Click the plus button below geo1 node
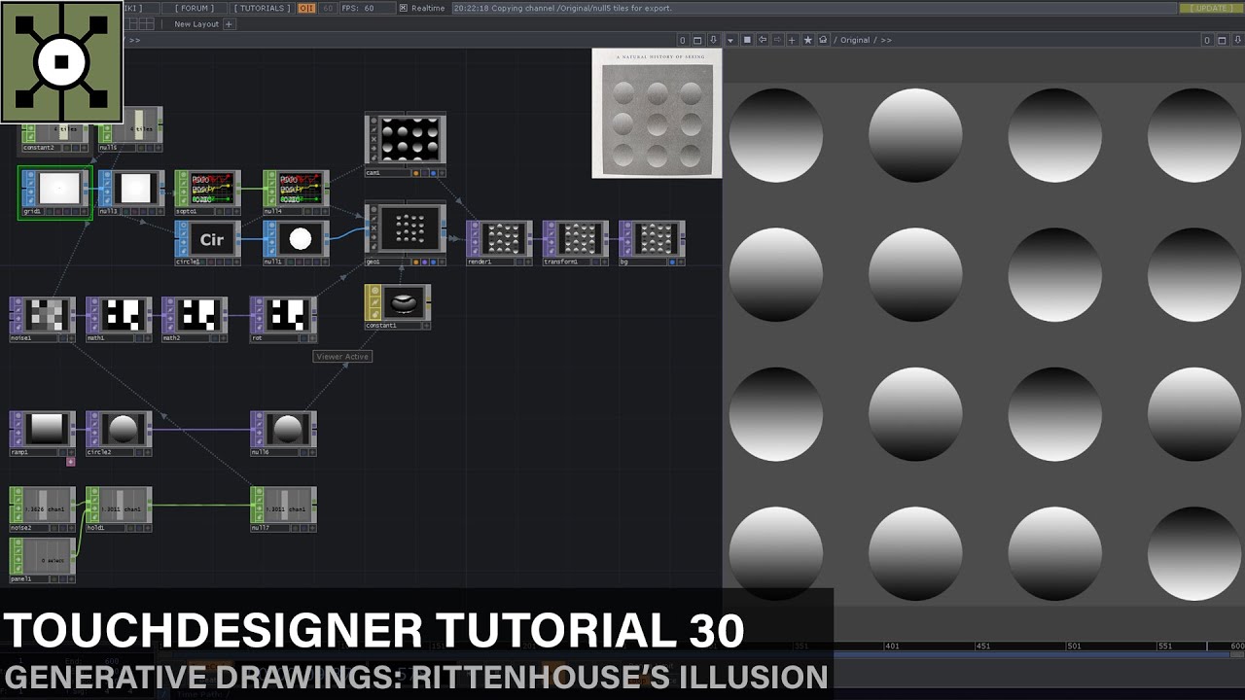 coord(442,262)
